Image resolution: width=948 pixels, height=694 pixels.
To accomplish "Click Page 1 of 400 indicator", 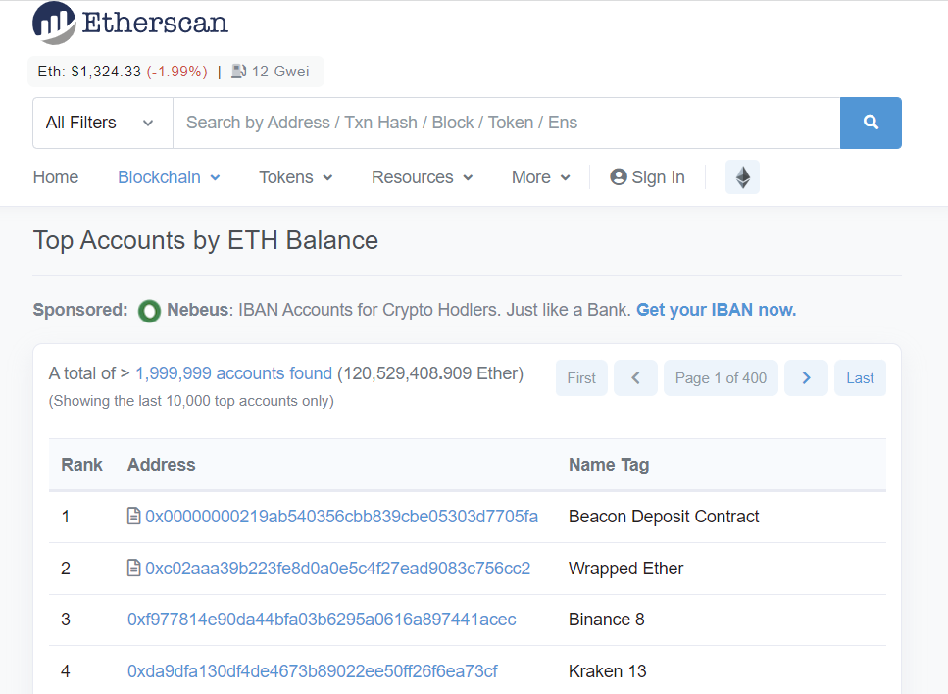I will tap(721, 377).
